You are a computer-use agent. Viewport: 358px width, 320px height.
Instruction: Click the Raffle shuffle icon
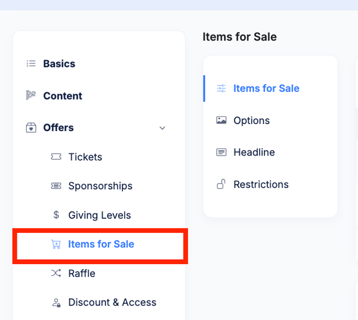point(56,274)
